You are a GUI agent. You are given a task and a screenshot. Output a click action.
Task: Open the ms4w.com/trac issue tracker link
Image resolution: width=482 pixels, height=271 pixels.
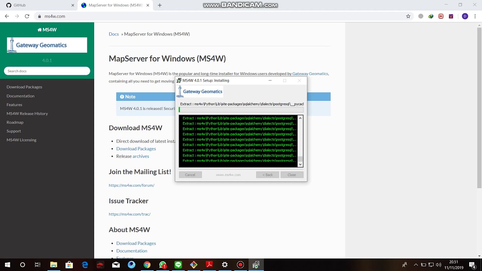coord(130,214)
